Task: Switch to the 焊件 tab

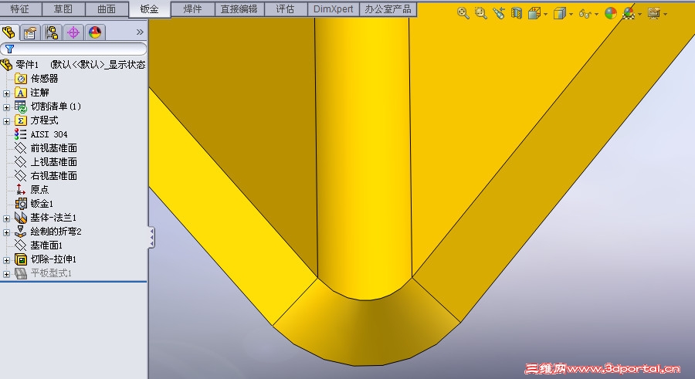Action: [193, 8]
